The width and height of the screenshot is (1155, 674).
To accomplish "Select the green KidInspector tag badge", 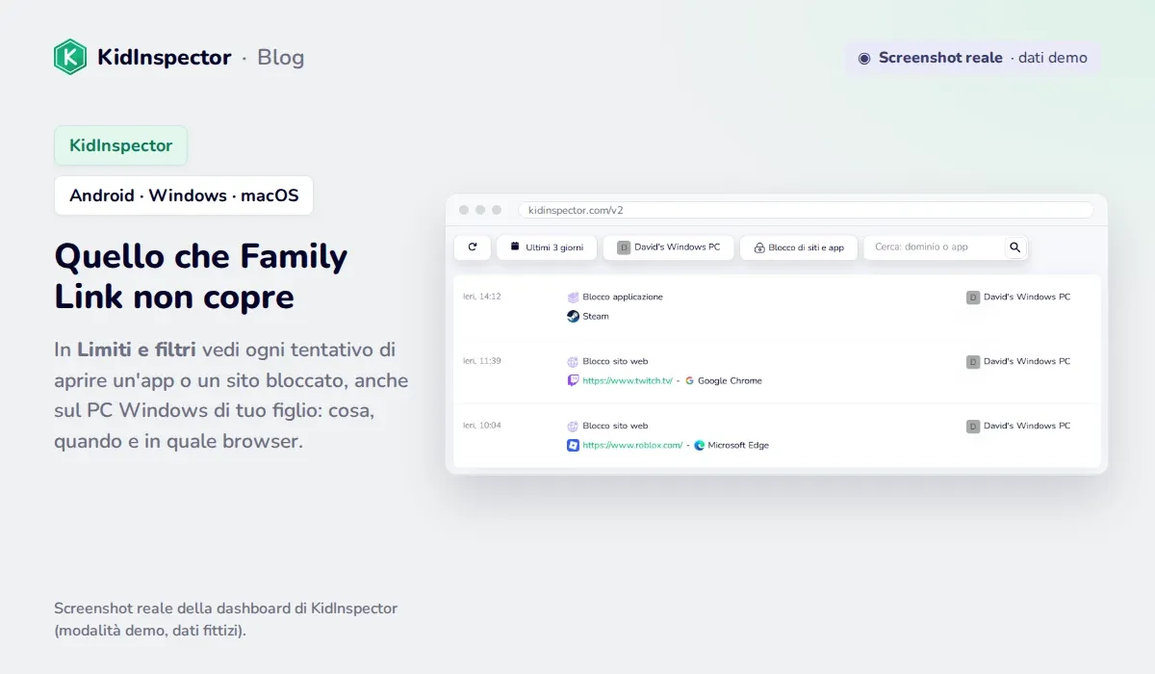I will (120, 145).
